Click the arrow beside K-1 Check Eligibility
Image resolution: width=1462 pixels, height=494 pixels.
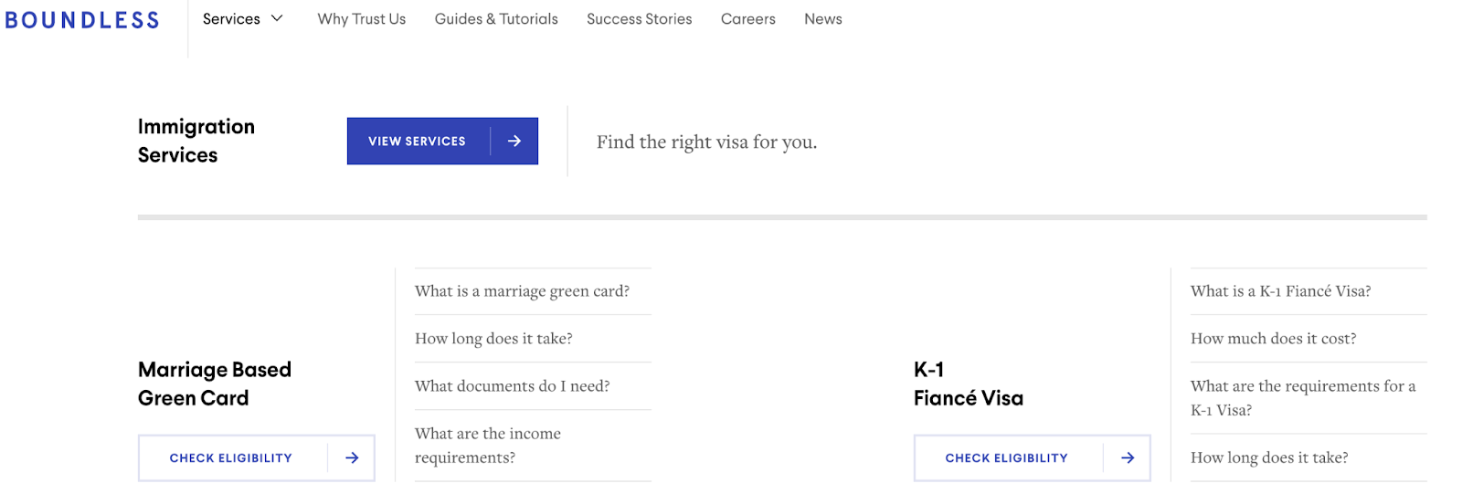click(x=1128, y=458)
